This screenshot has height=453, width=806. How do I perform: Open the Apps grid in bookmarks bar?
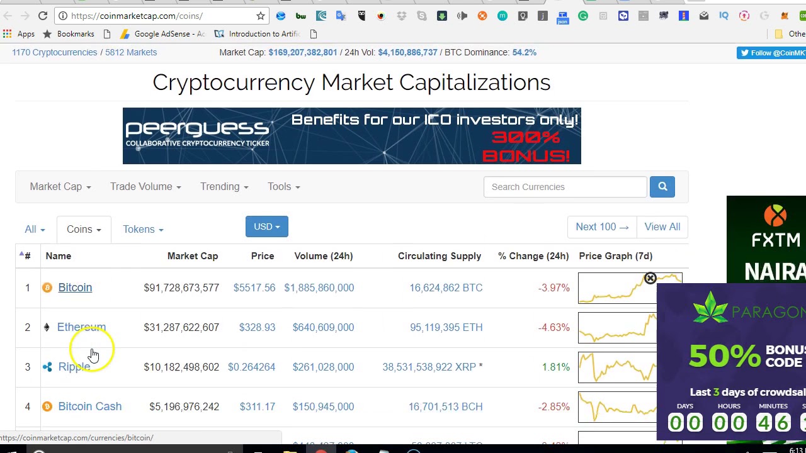(20, 34)
